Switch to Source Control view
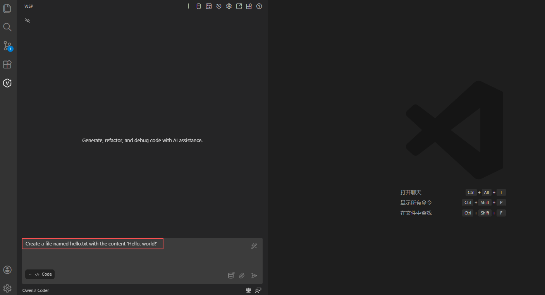The image size is (545, 295). (7, 46)
